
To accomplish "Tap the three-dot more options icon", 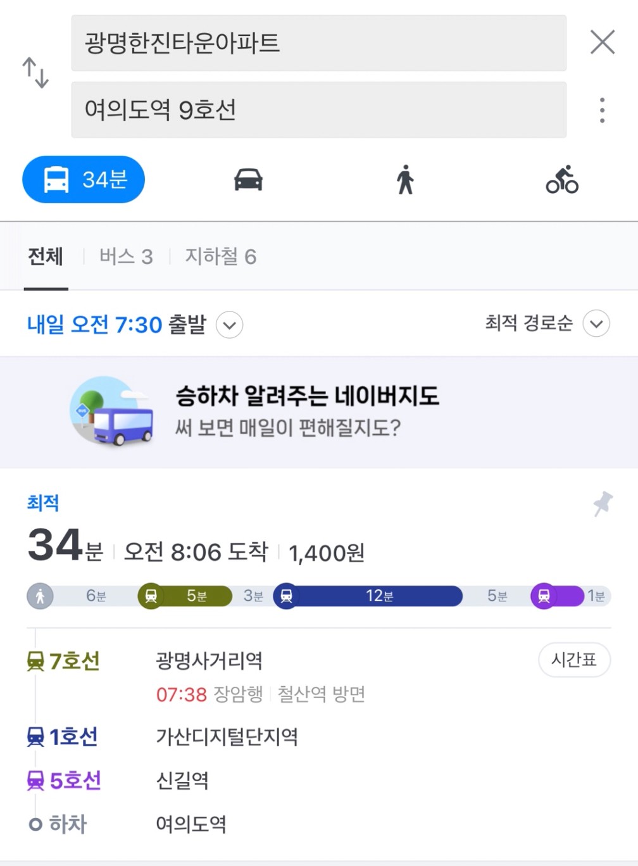I will (x=602, y=110).
